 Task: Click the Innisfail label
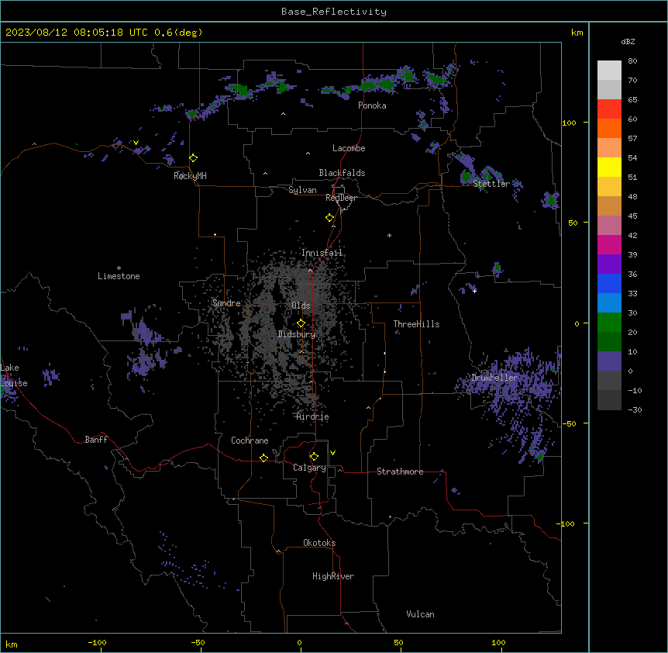pos(322,253)
